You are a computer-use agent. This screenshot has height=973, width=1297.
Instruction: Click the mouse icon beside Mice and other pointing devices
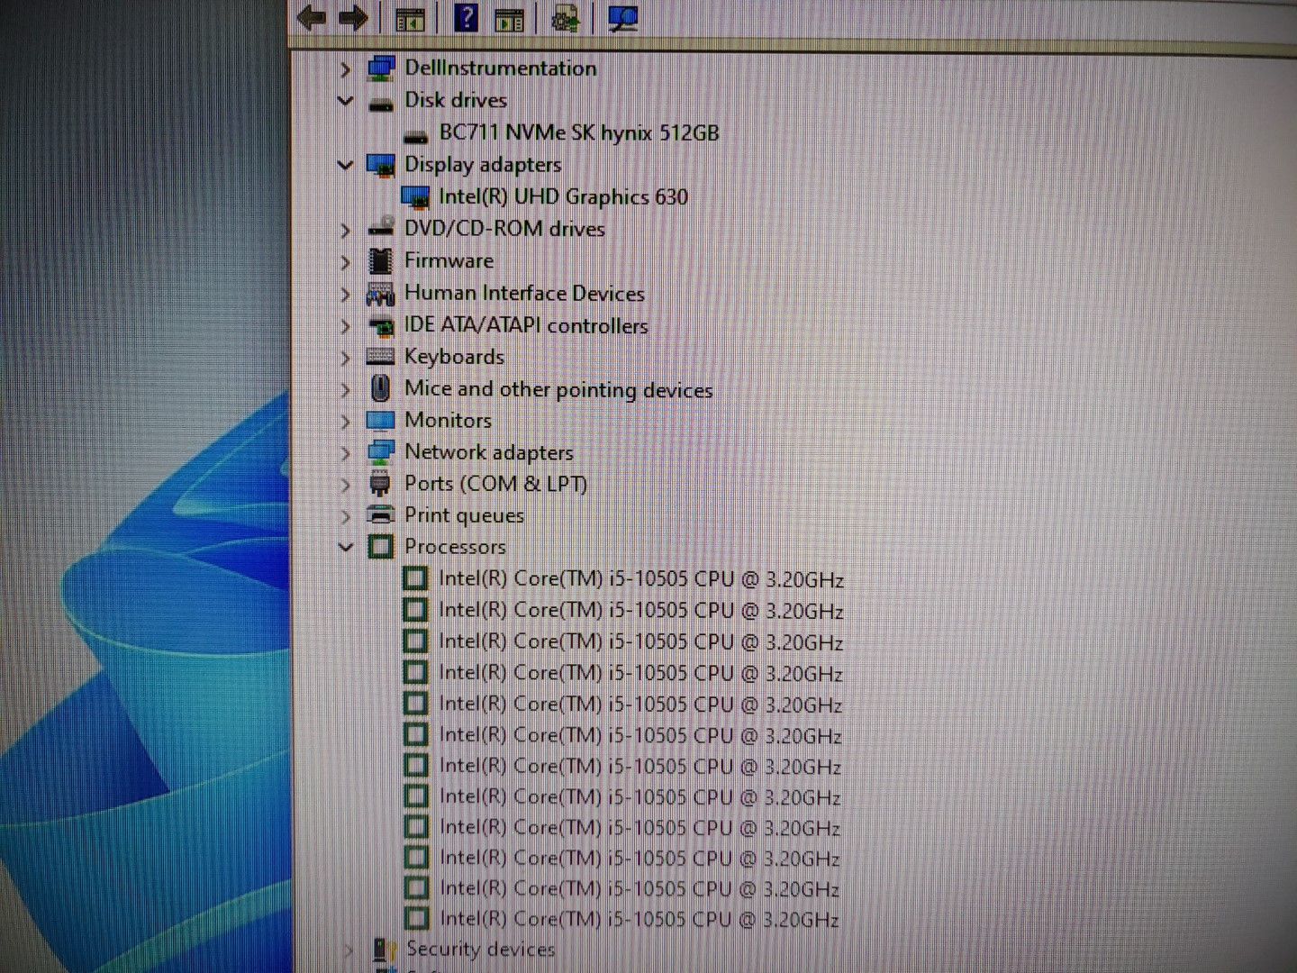pos(380,388)
